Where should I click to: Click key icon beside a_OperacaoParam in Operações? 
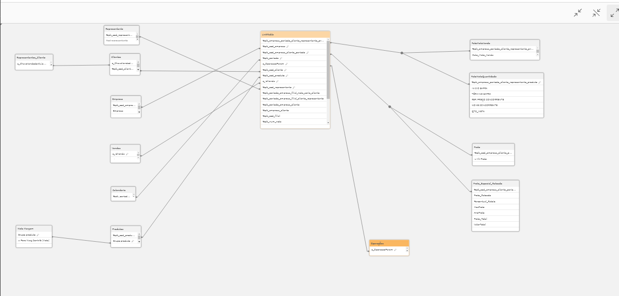coord(395,250)
